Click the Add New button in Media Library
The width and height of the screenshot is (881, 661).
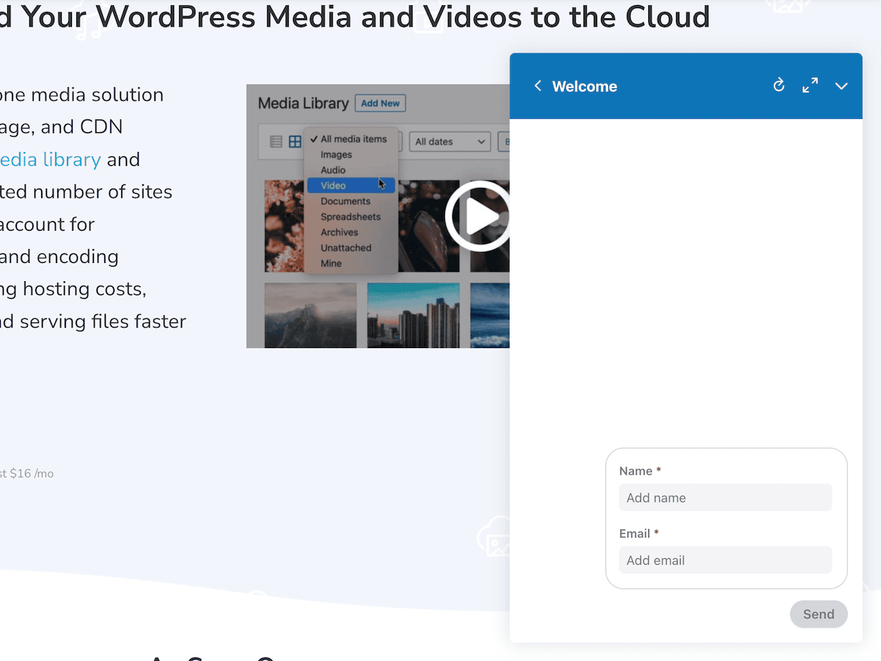click(x=380, y=104)
